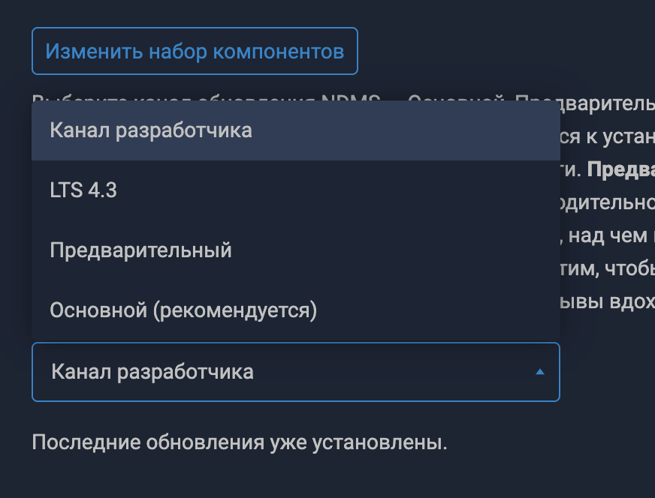Click the "Последние обновления уже установлены." status text
The height and width of the screenshot is (498, 655).
[239, 442]
